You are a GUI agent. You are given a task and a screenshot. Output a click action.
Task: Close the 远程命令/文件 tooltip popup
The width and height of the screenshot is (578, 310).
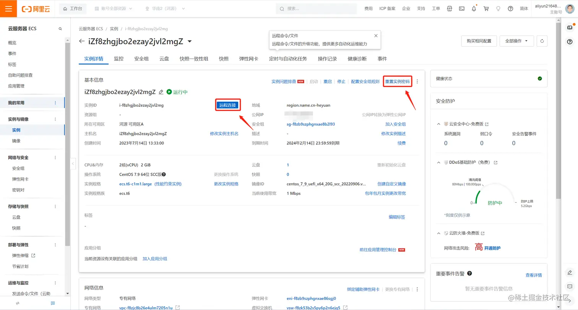[x=376, y=36]
